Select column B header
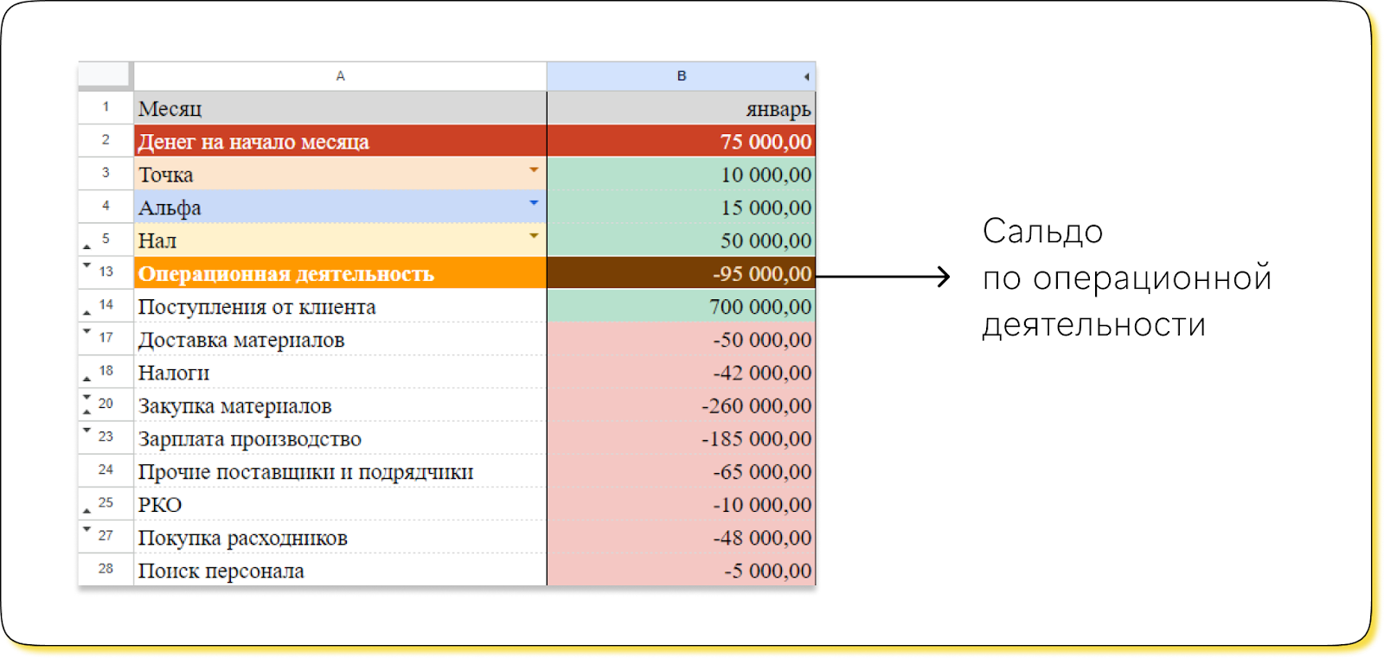This screenshot has width=1384, height=658. 681,76
